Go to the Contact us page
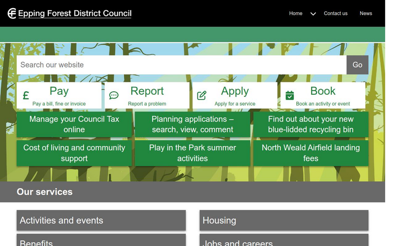This screenshot has width=395, height=246. pyautogui.click(x=335, y=13)
